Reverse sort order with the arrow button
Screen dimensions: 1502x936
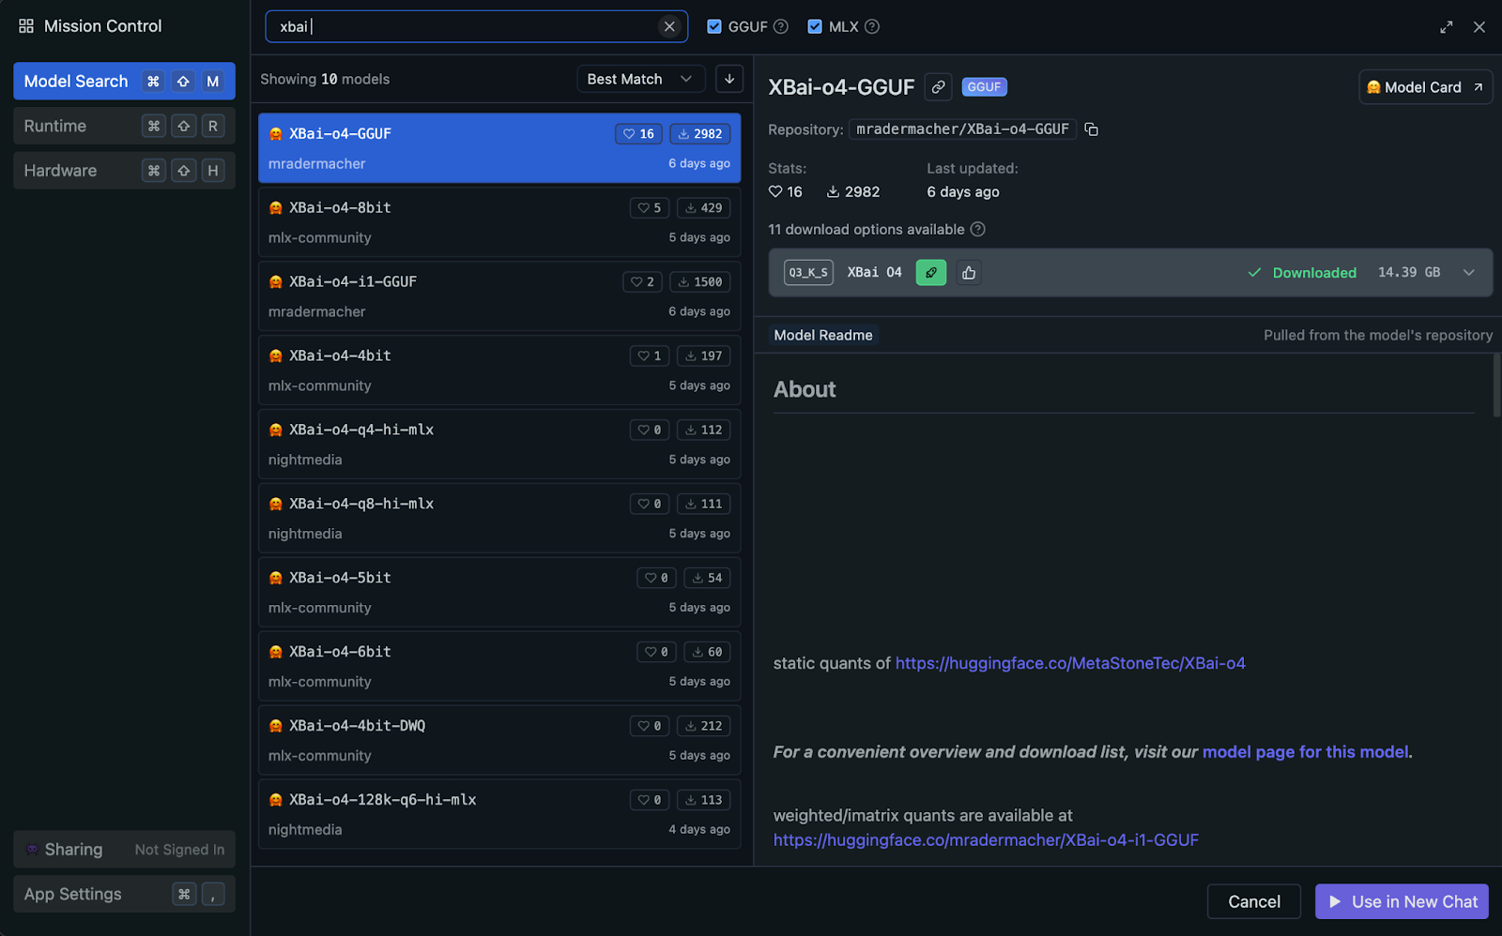(x=729, y=79)
